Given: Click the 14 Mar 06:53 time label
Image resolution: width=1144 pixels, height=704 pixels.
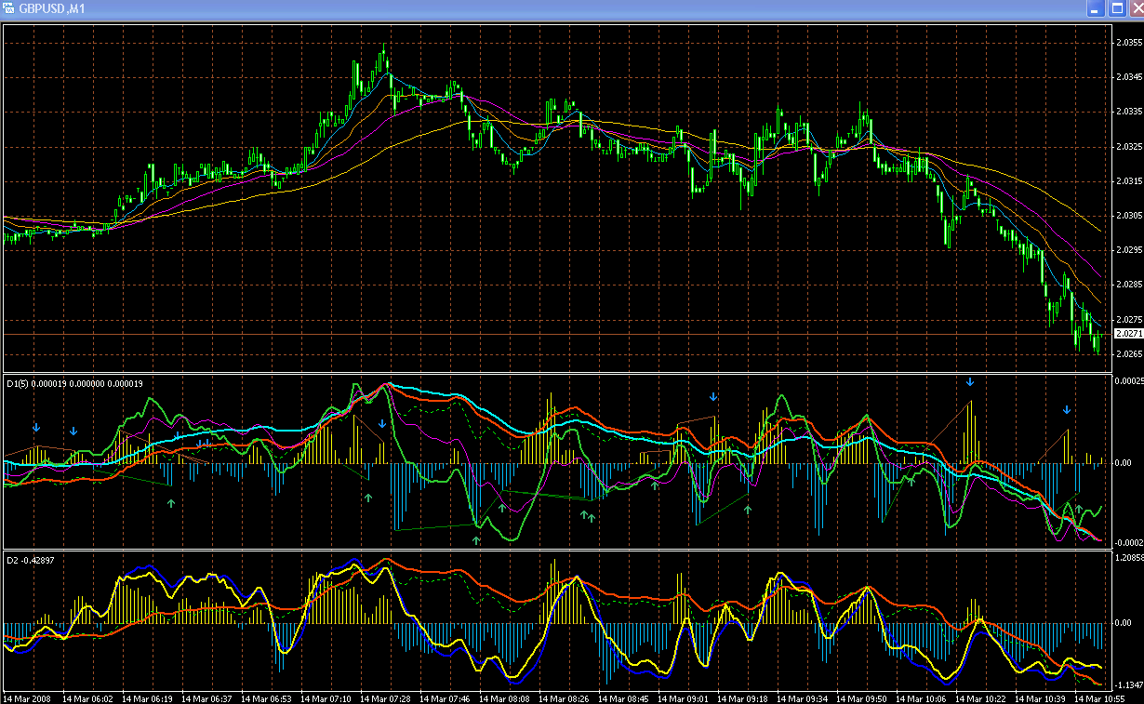Looking at the screenshot, I should [266, 697].
